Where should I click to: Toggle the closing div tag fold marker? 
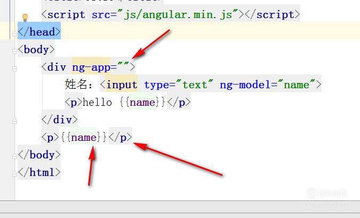(14, 121)
